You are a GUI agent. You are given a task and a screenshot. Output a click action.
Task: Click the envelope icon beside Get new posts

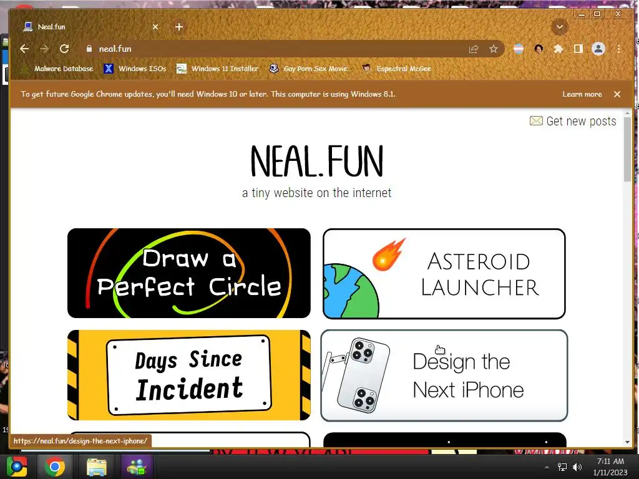click(536, 120)
